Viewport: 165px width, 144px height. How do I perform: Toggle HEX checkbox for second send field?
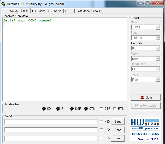pyautogui.click(x=101, y=130)
